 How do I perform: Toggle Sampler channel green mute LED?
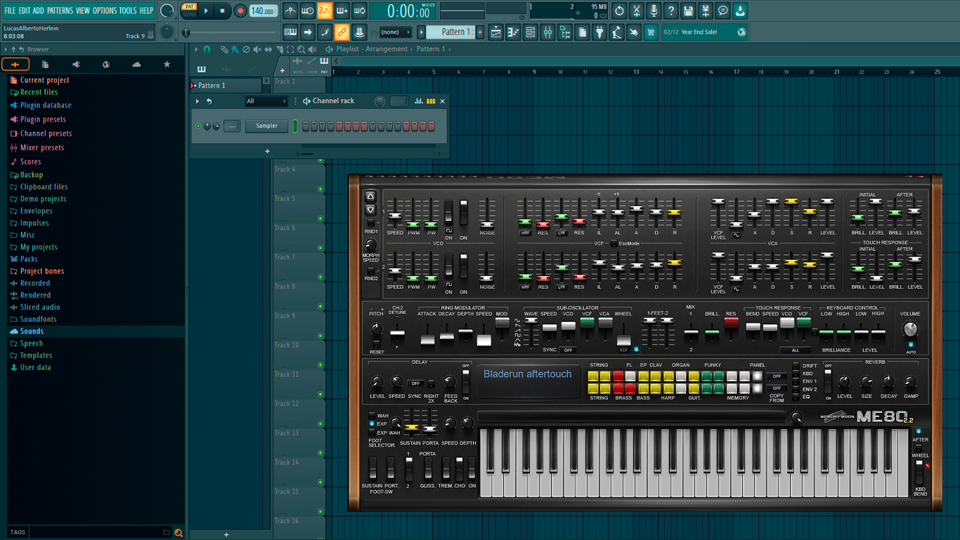point(198,127)
